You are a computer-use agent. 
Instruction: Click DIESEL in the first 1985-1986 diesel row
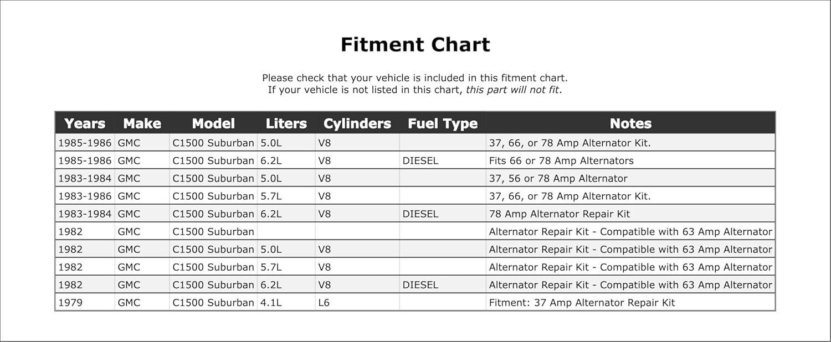pos(420,160)
